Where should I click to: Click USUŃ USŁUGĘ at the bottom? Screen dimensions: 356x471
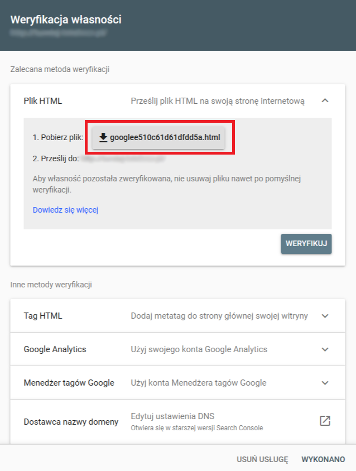262,459
